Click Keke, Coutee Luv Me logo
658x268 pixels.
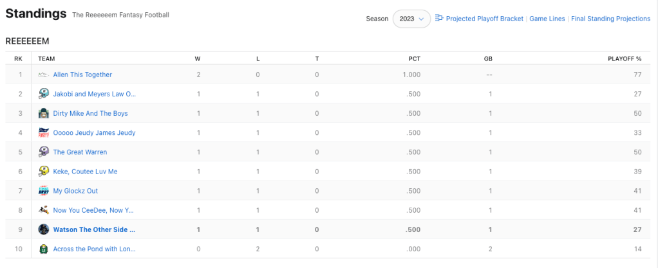(44, 172)
